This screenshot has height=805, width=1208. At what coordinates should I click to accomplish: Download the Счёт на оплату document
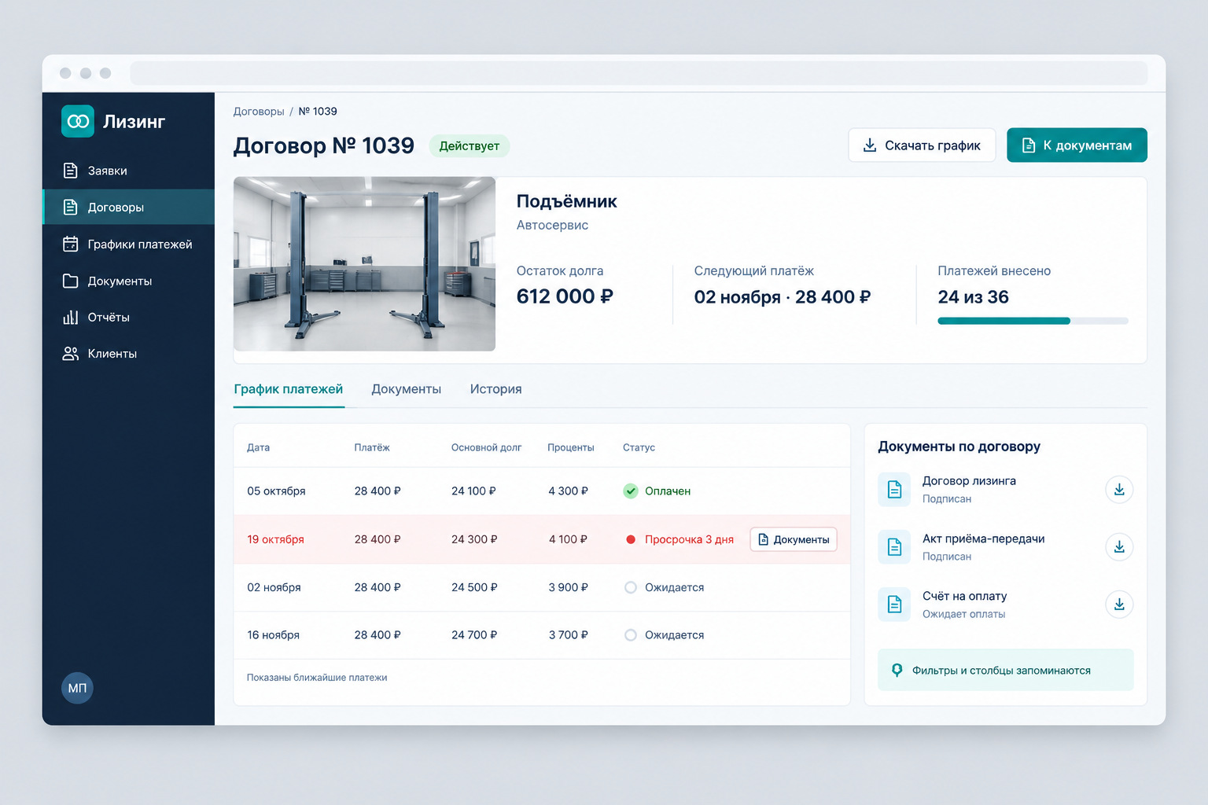1119,605
